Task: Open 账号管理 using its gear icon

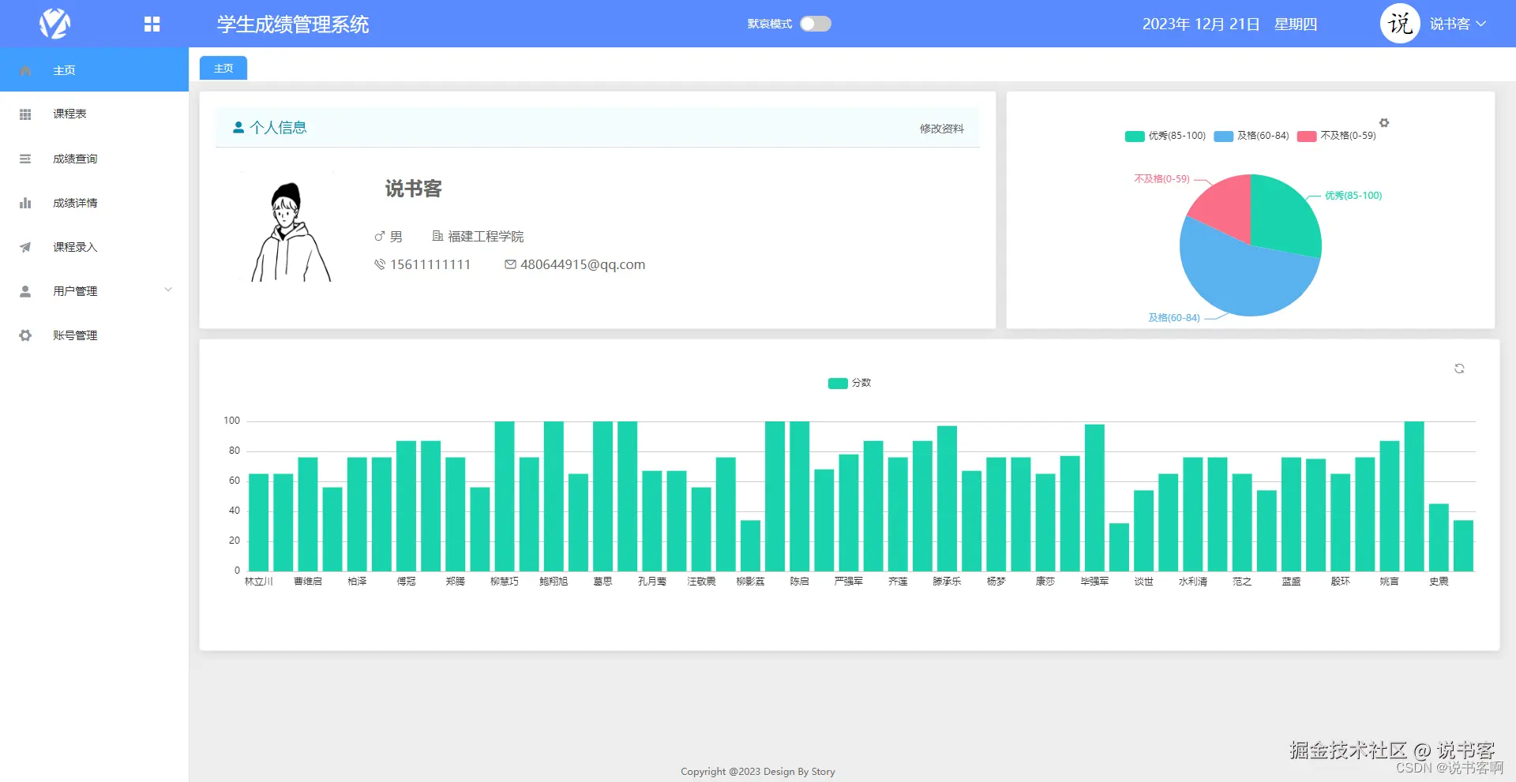Action: click(x=25, y=335)
